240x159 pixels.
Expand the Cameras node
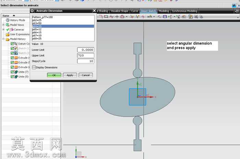3,29
